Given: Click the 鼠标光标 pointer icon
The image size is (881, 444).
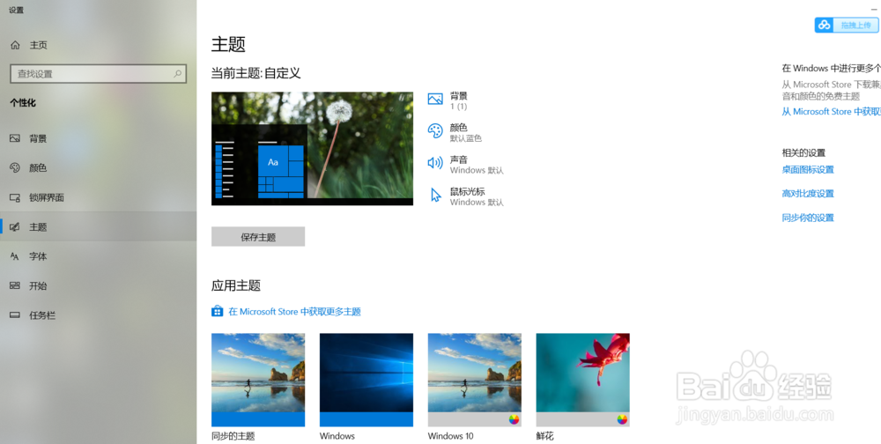Looking at the screenshot, I should (x=435, y=195).
